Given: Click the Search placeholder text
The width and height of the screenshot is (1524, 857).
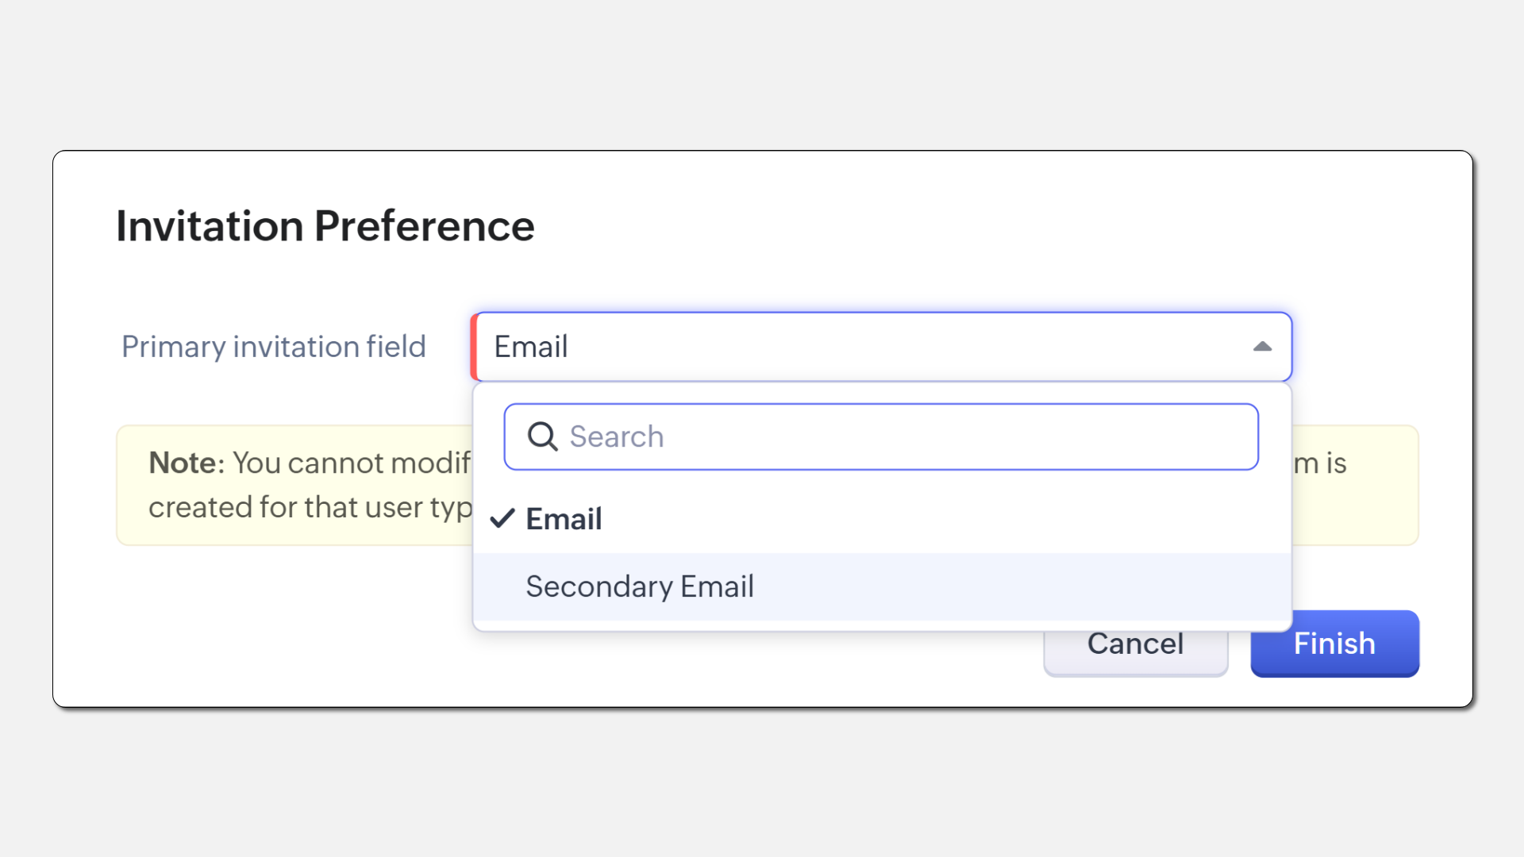Looking at the screenshot, I should tap(617, 436).
